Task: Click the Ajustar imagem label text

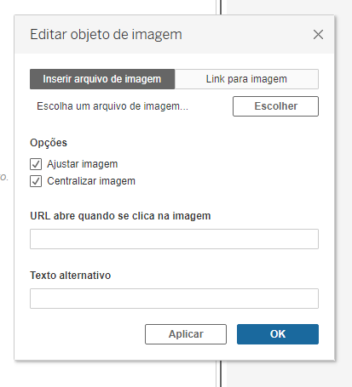Action: [83, 164]
